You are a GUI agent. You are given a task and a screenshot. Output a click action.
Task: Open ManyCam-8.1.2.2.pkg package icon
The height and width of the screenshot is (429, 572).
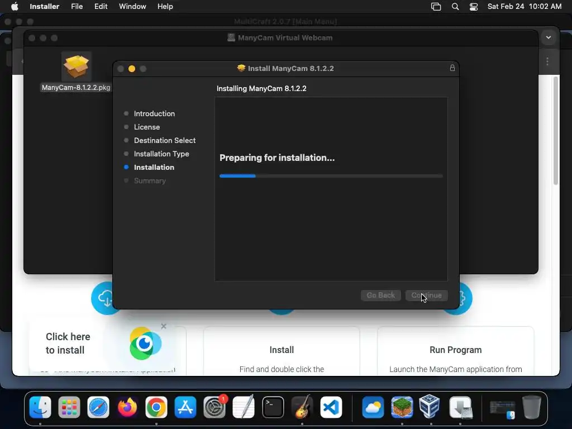tap(76, 66)
